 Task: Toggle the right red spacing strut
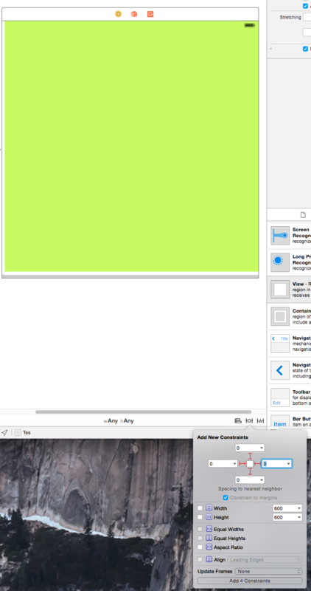click(258, 464)
